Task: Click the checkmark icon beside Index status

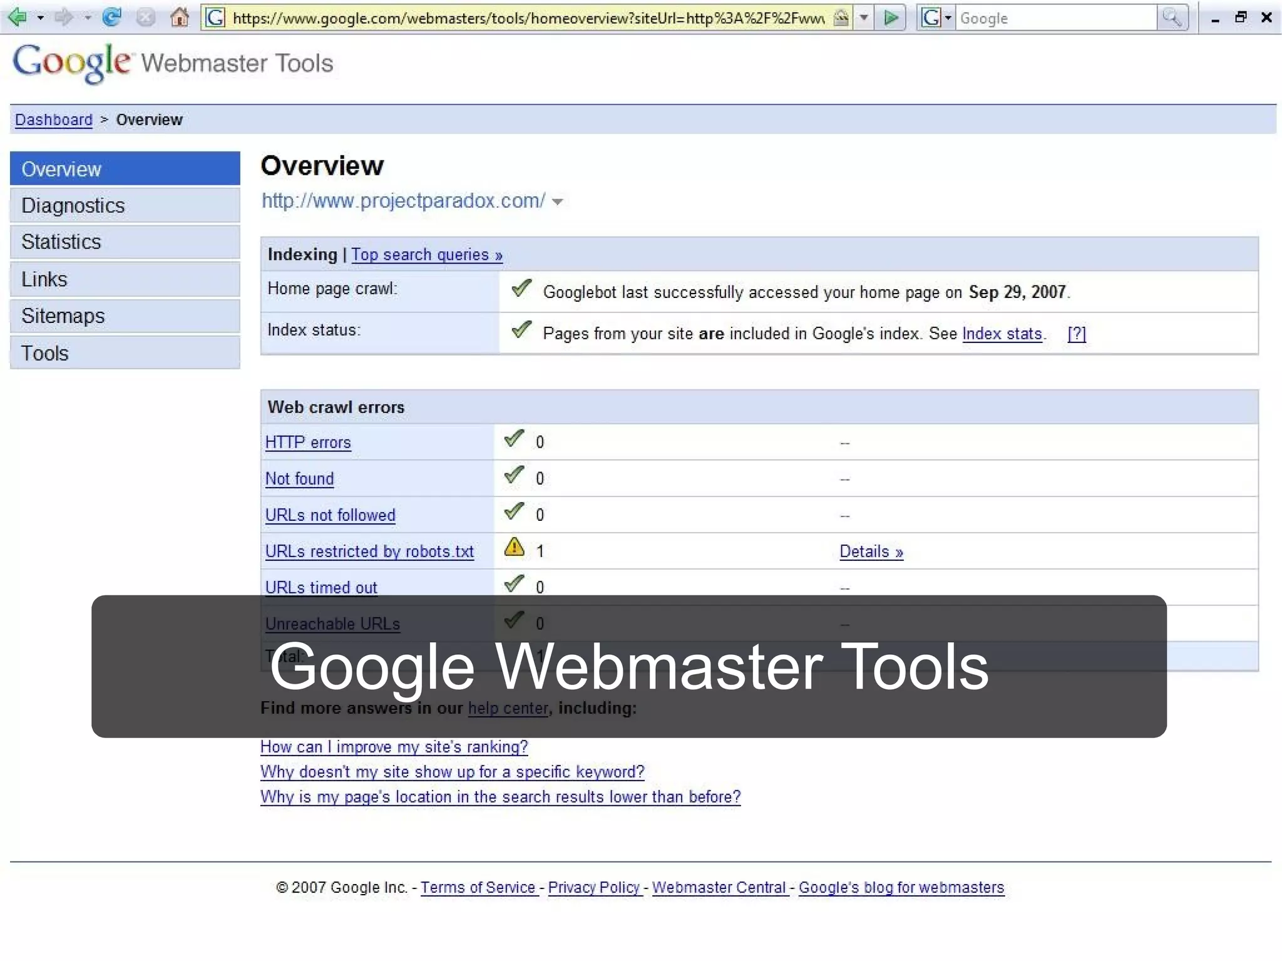Action: coord(521,329)
